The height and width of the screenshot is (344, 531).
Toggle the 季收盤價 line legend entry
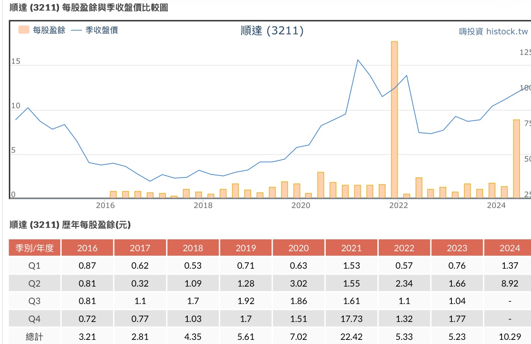102,30
